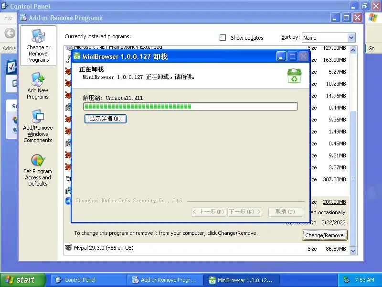Open Change or Remove Programs panel
Viewport: 382px width, 287px height.
click(x=38, y=45)
